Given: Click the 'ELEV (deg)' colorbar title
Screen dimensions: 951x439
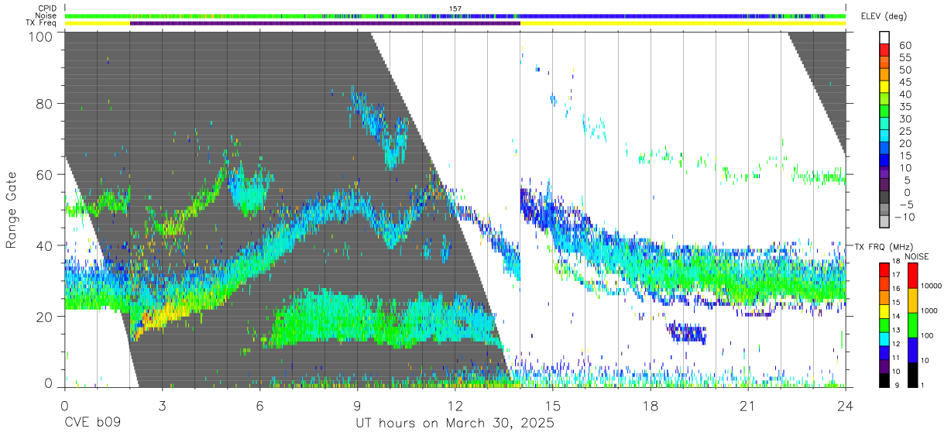Looking at the screenshot, I should [884, 15].
